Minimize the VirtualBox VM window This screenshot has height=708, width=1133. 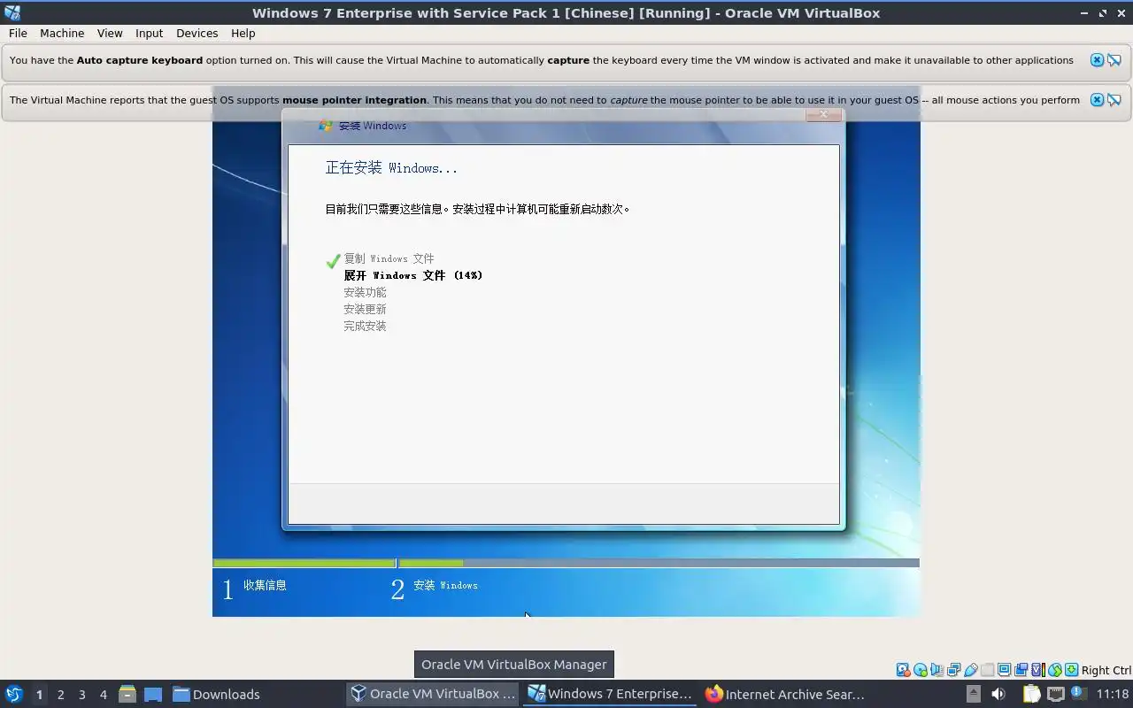[x=1084, y=12]
